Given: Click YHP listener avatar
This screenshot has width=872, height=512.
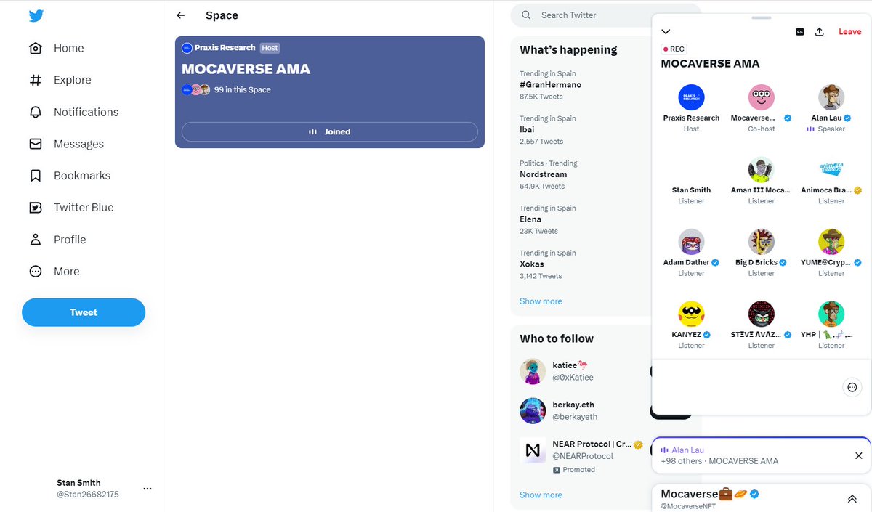Looking at the screenshot, I should coord(831,314).
